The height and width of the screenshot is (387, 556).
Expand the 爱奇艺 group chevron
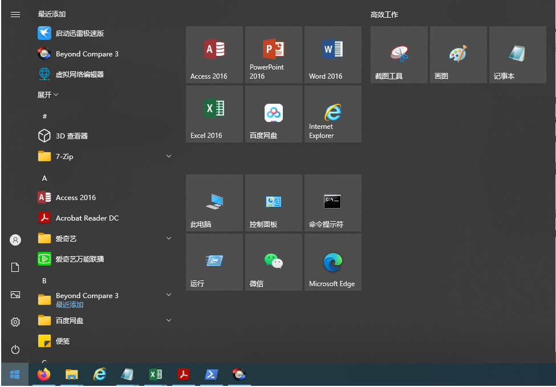coord(168,238)
